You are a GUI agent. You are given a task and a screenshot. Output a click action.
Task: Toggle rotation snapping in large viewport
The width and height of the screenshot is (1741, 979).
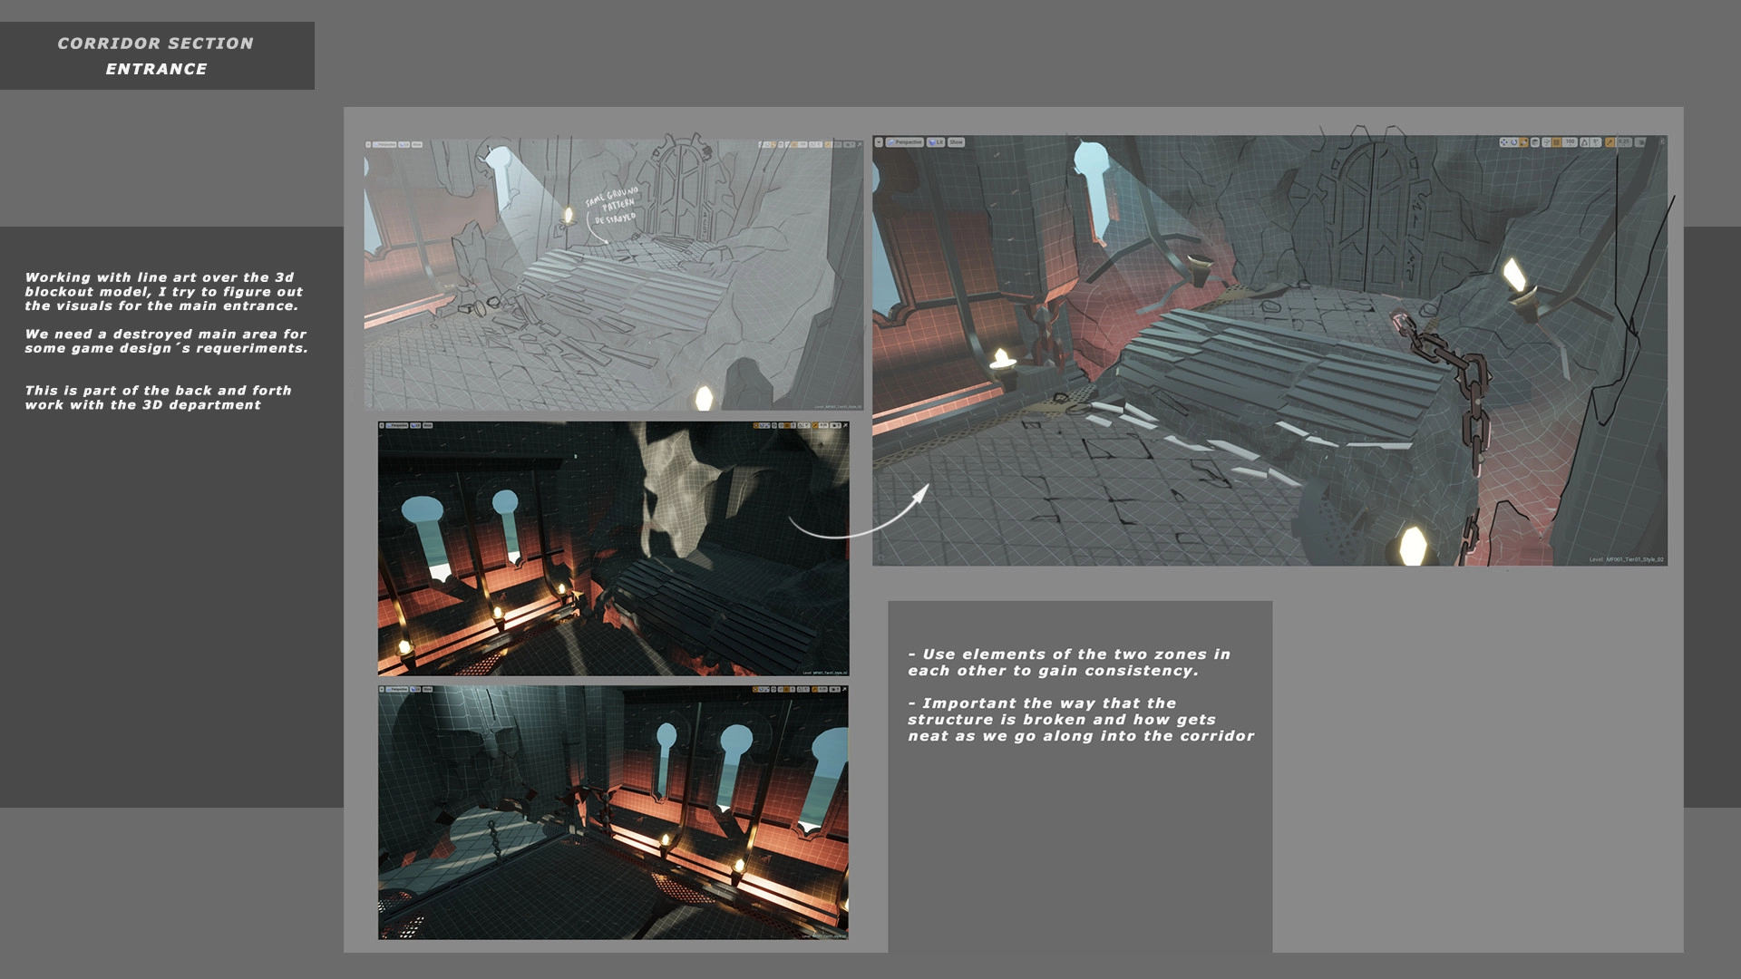1584,142
